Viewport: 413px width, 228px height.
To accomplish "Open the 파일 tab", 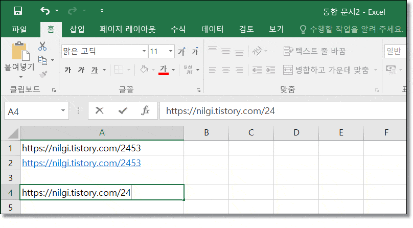I will (19, 29).
